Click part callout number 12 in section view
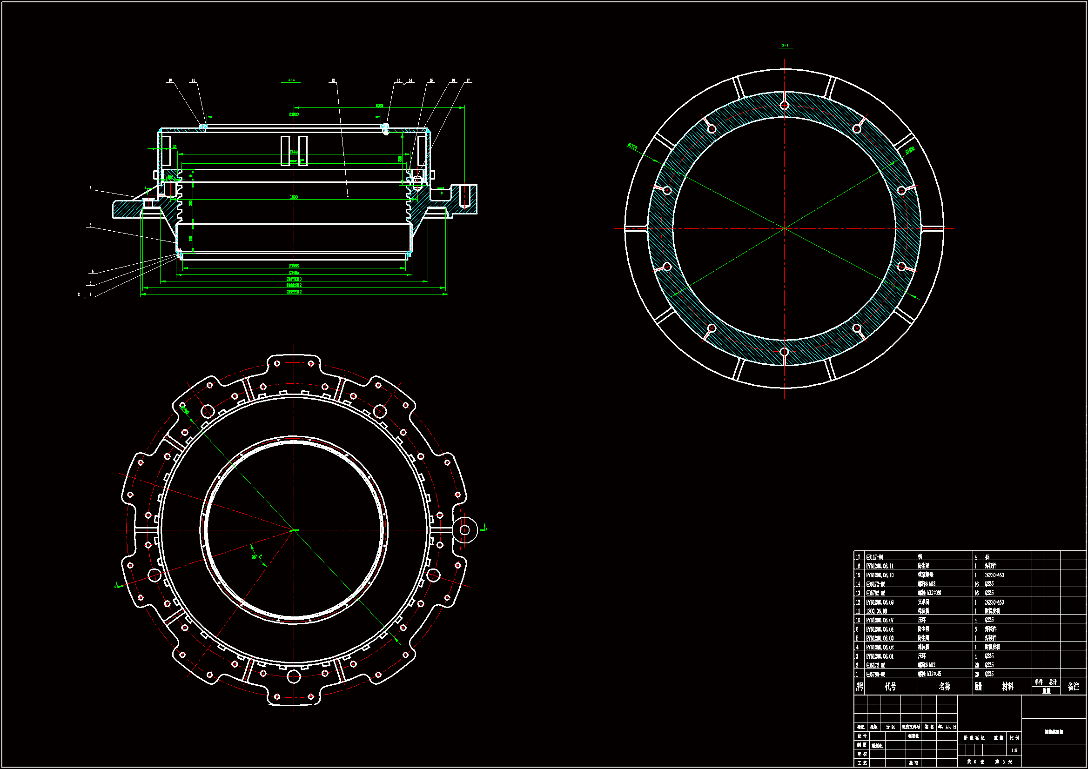Screen dimensions: 1088x769 [x=333, y=80]
